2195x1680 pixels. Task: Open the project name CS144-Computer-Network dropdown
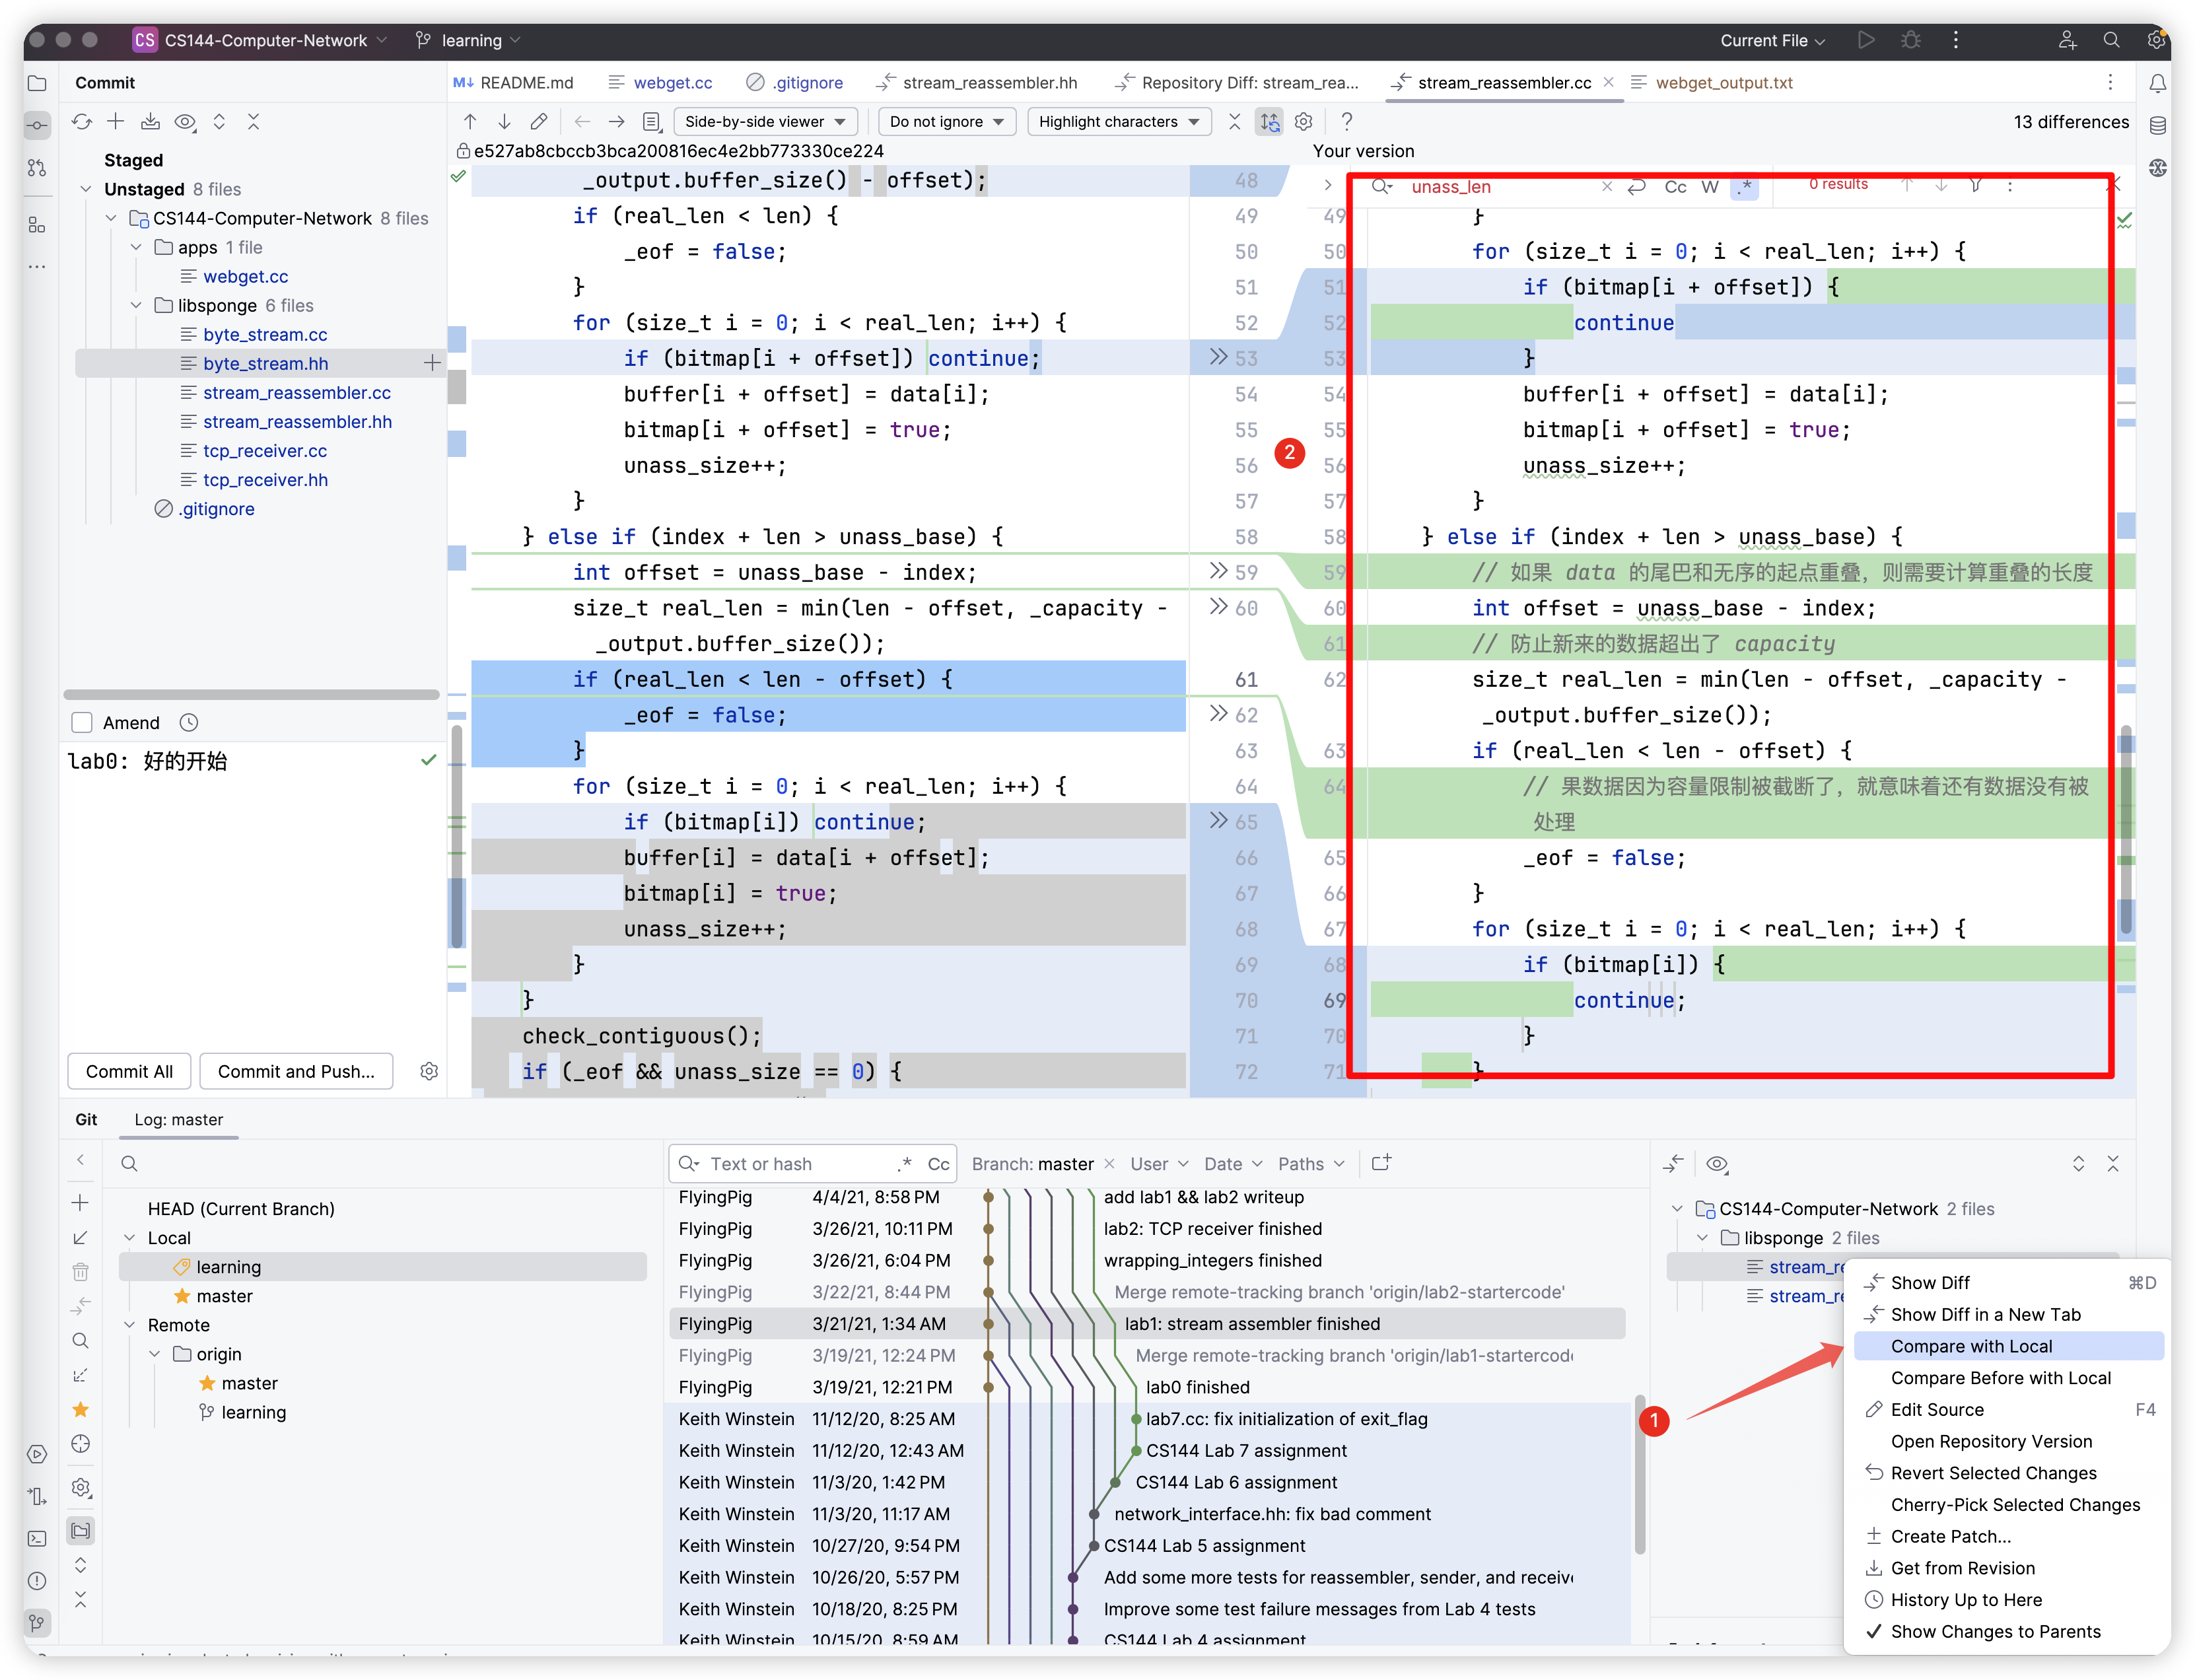point(259,40)
